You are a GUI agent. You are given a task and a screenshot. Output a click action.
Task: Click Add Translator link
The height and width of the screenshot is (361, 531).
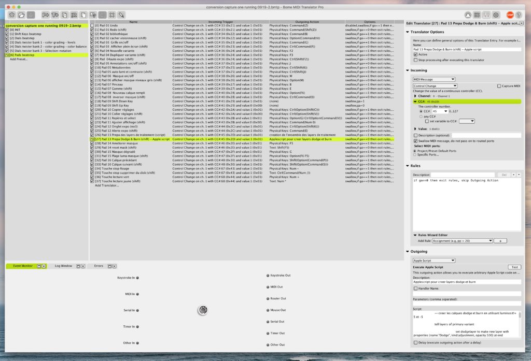[107, 185]
